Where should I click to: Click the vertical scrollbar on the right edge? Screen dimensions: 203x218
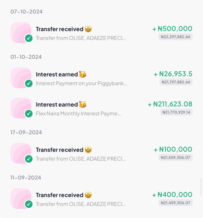coord(201,187)
